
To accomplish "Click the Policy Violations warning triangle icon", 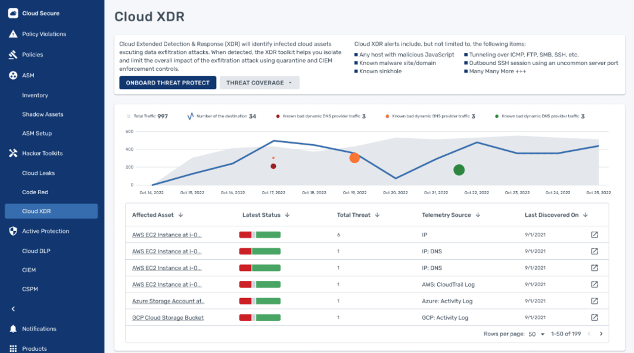I will 13,34.
